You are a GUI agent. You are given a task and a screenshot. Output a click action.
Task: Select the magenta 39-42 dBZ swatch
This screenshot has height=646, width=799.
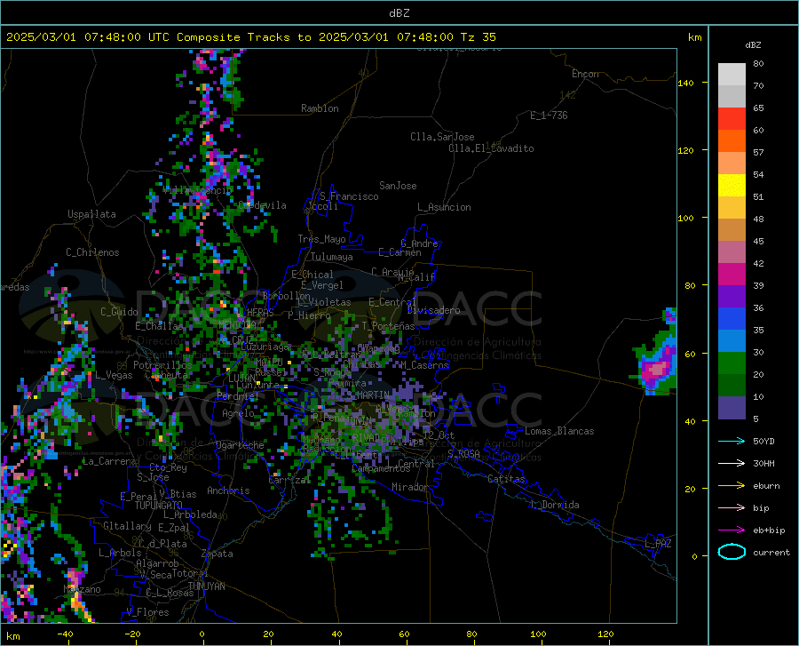pos(732,275)
